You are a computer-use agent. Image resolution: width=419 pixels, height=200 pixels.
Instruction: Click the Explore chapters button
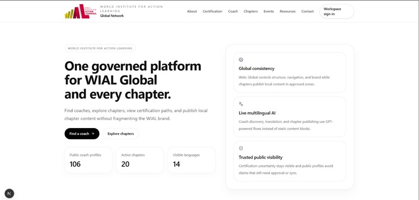click(x=121, y=134)
